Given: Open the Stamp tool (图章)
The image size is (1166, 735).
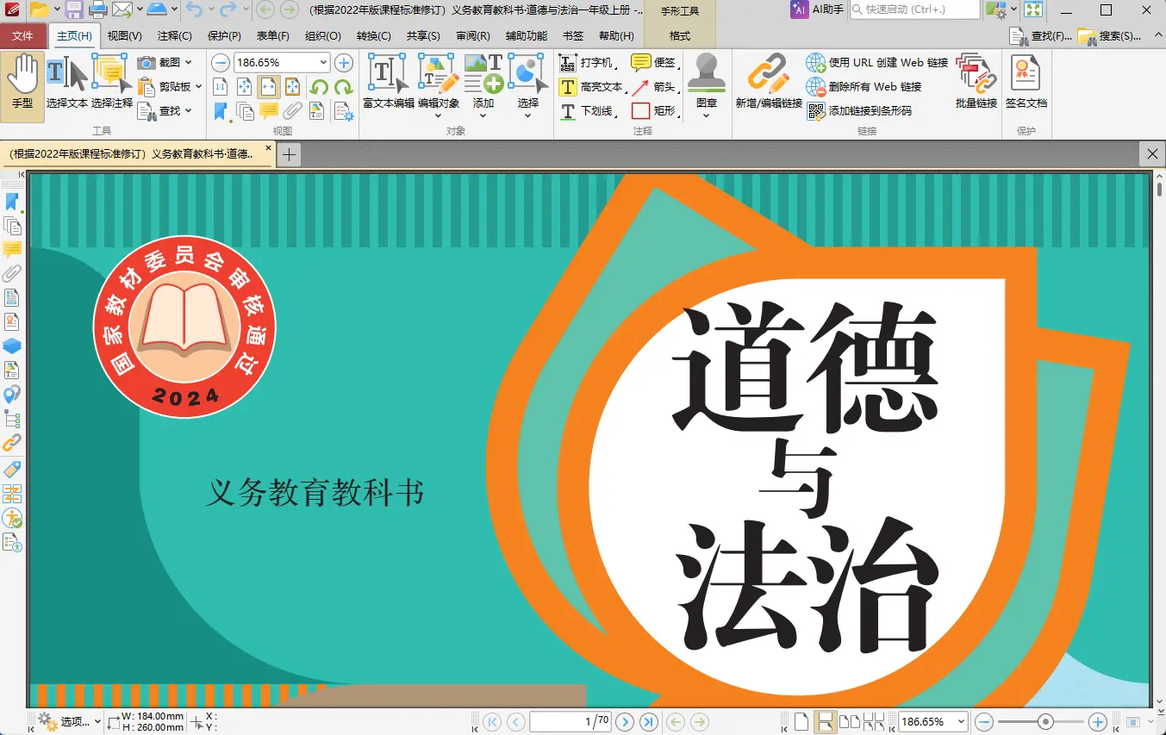Looking at the screenshot, I should [707, 84].
